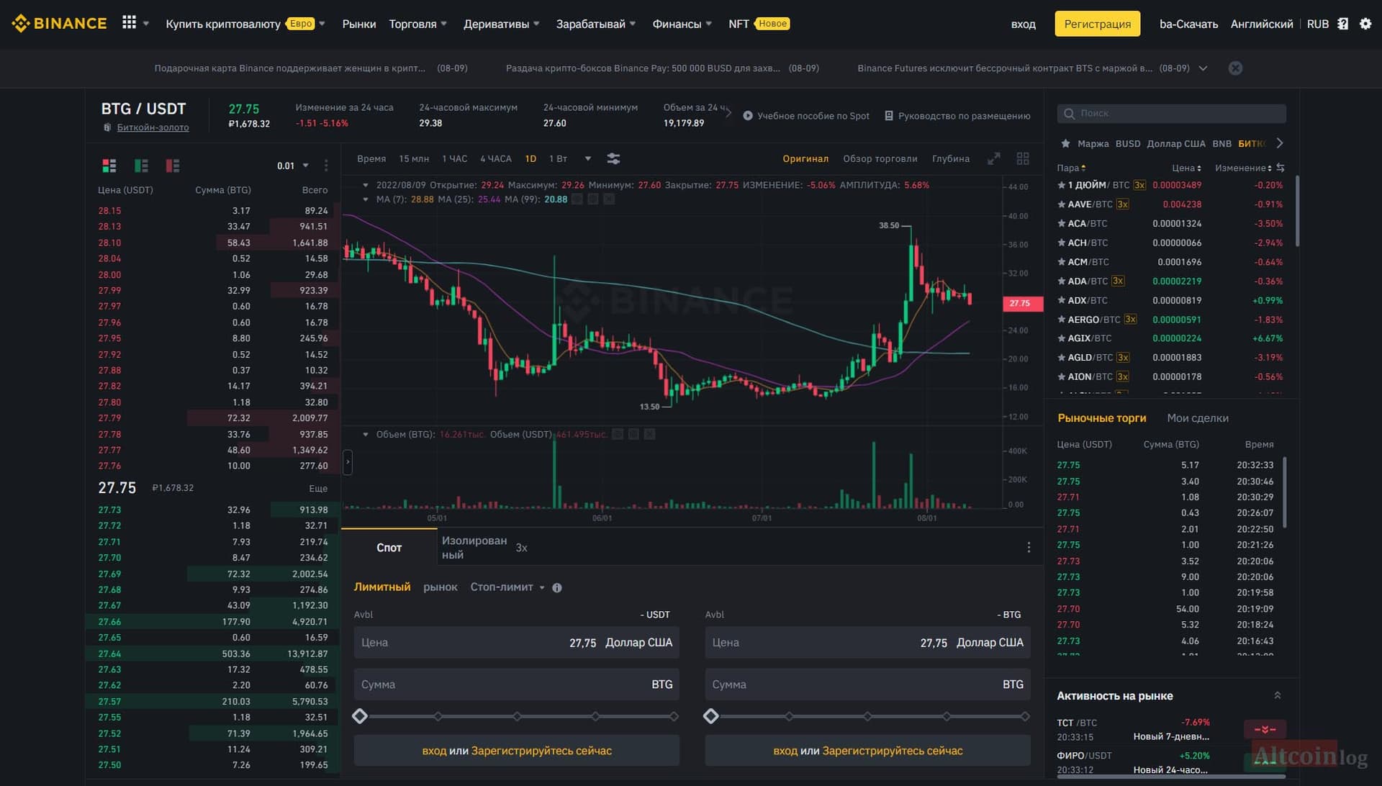The width and height of the screenshot is (1382, 786).
Task: Sort market list by Цена
Action: 1186,168
